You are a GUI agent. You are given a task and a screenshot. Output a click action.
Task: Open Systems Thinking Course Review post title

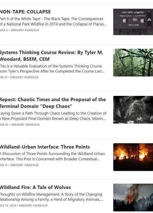52,56
